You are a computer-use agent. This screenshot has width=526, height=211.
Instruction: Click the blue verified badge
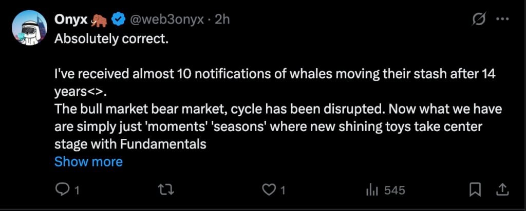(118, 20)
